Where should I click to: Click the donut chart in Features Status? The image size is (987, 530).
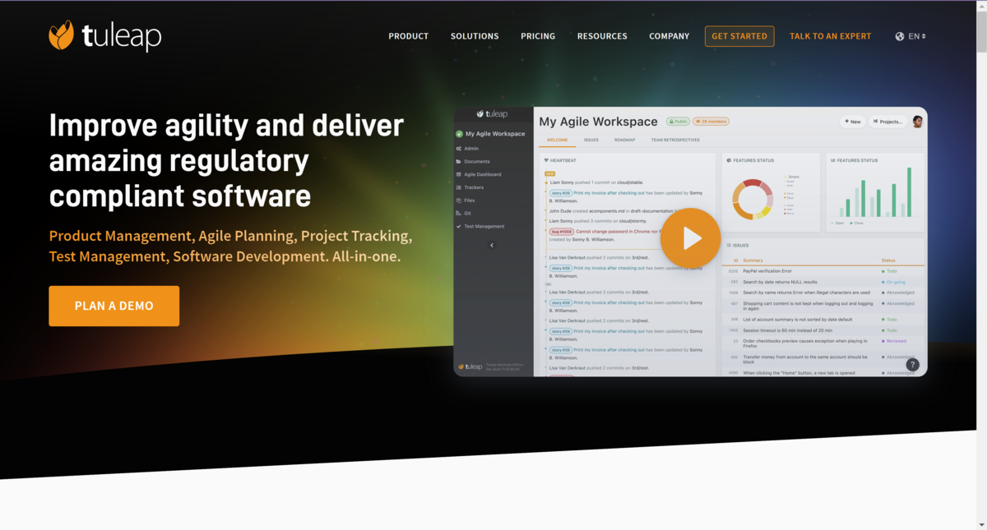(x=753, y=199)
